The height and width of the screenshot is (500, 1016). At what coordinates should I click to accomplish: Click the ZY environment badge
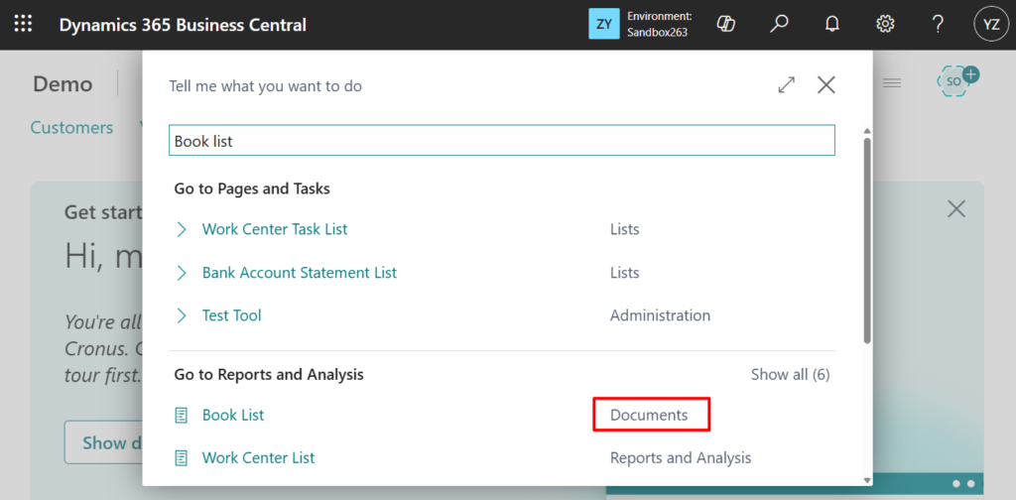tap(603, 25)
